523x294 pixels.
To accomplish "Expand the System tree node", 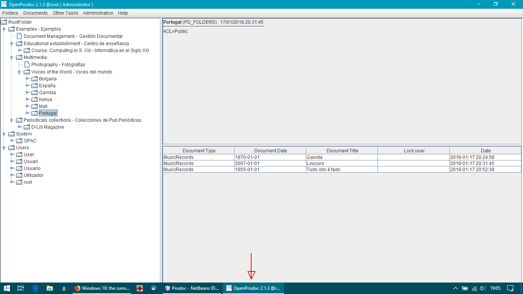I will (3, 134).
